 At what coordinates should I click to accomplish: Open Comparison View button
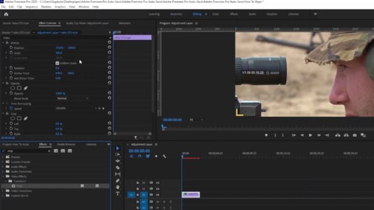click(x=363, y=135)
